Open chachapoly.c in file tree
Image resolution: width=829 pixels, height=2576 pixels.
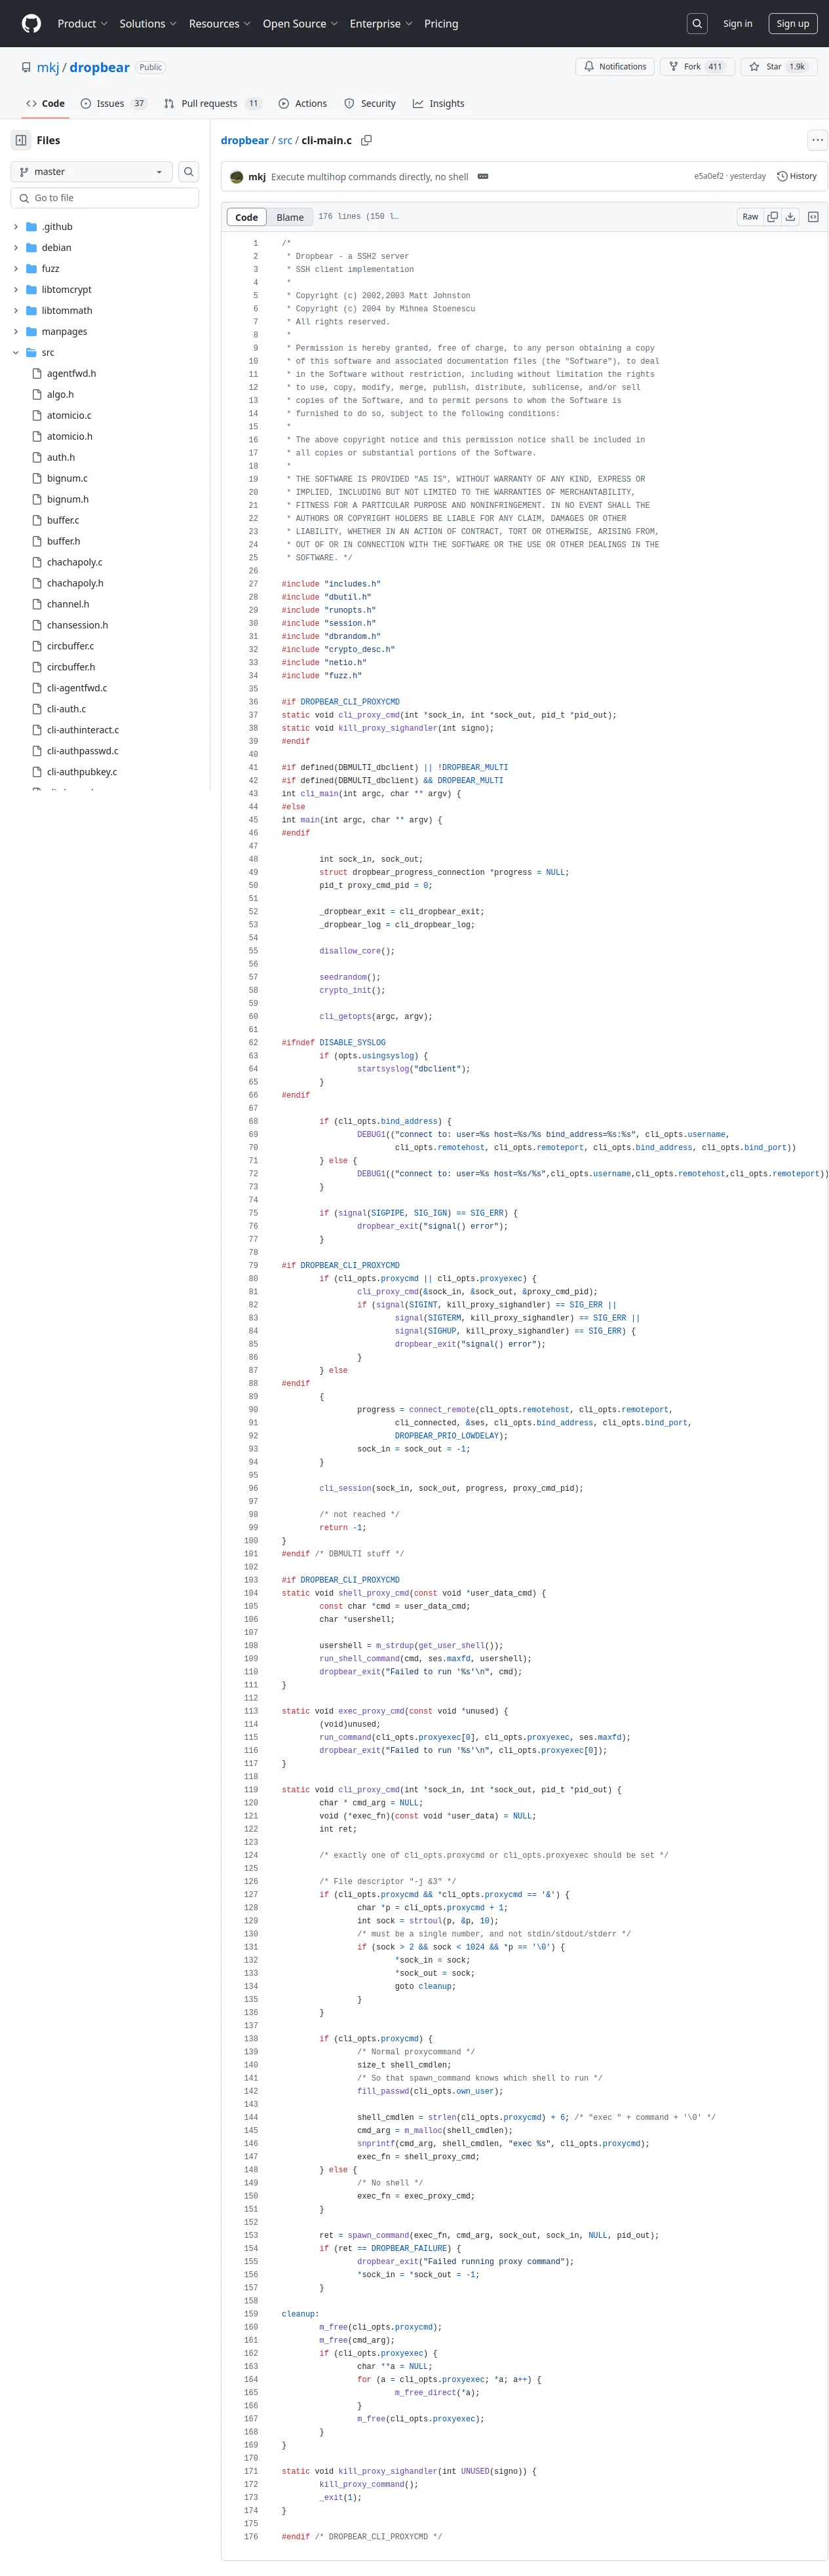point(74,563)
